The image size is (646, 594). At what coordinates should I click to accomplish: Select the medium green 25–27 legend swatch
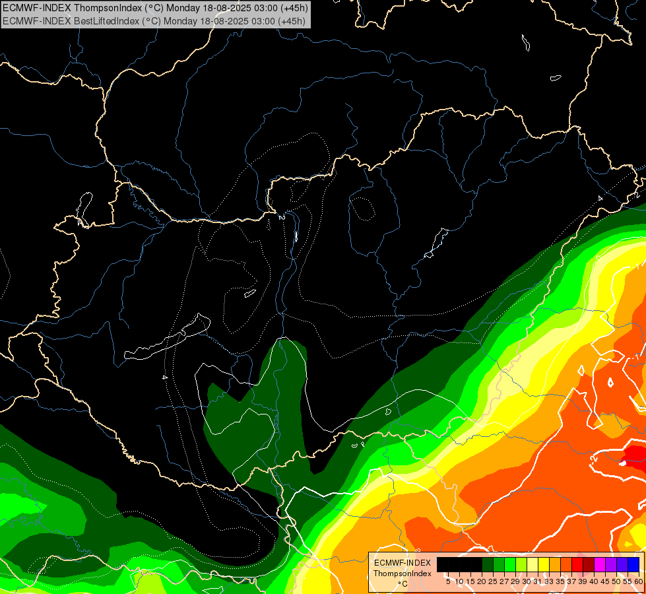499,564
